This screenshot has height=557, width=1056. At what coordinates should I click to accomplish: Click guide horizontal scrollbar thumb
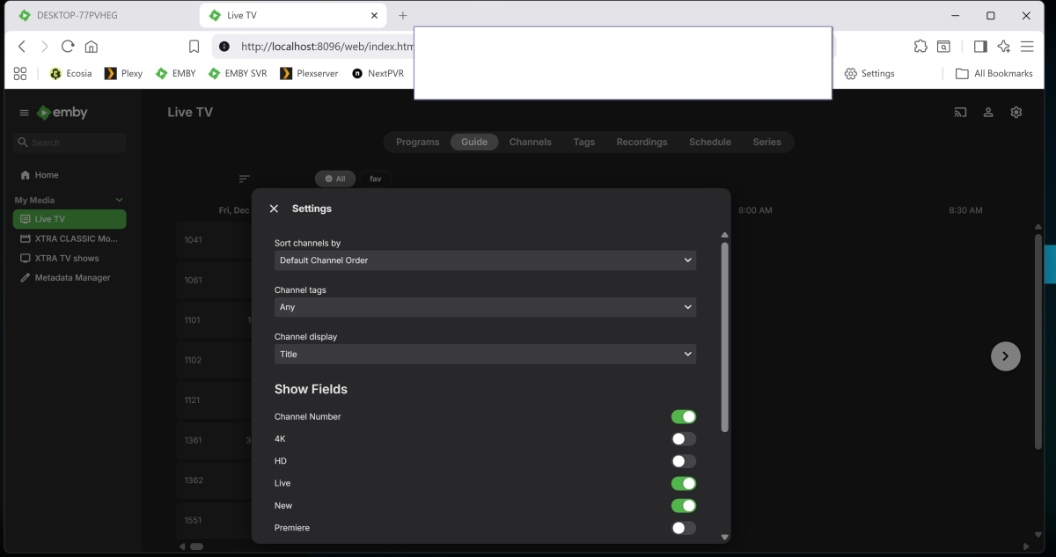tap(197, 546)
